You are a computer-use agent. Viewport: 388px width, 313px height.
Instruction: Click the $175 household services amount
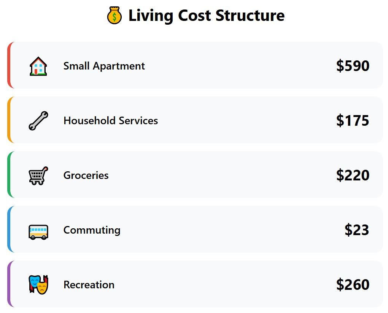(353, 121)
